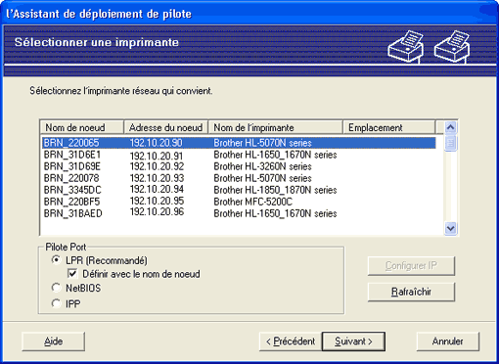The width and height of the screenshot is (499, 364).
Task: Open help with the Aide button
Action: [x=54, y=341]
